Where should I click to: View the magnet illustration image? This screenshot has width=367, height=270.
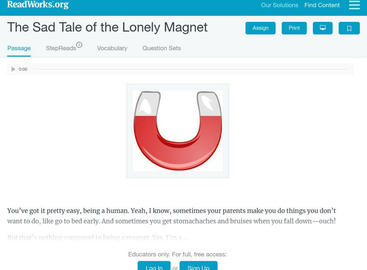coord(178,130)
